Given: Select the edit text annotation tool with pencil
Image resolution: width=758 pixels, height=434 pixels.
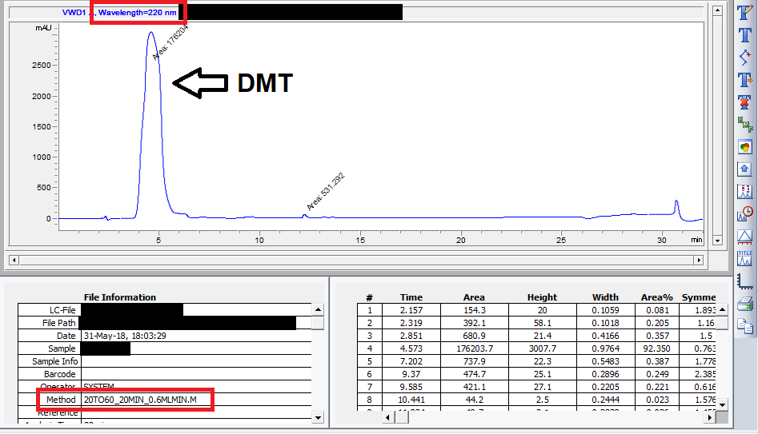Looking at the screenshot, I should [x=745, y=13].
